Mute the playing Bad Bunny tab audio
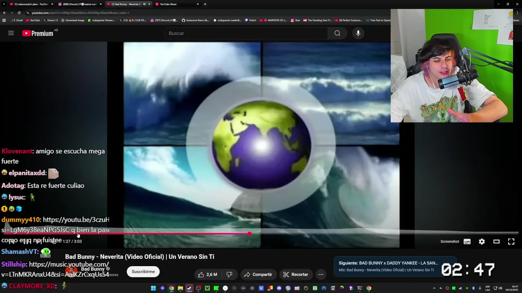 click(x=144, y=4)
